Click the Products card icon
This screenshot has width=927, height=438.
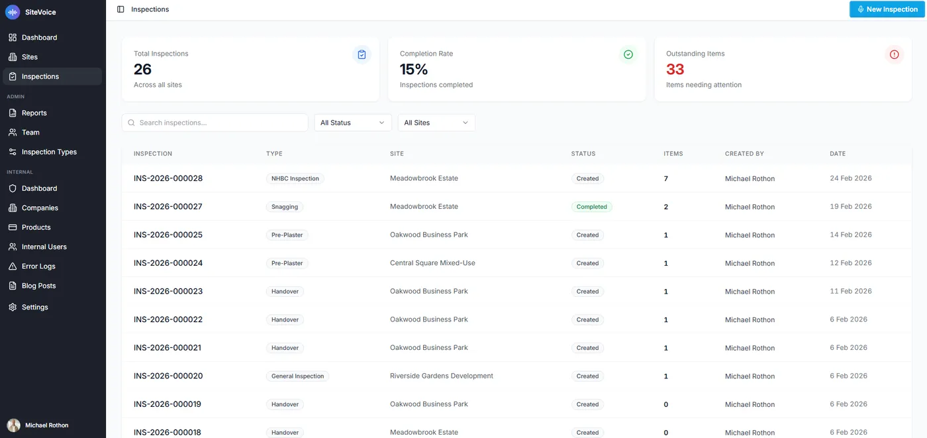[13, 227]
